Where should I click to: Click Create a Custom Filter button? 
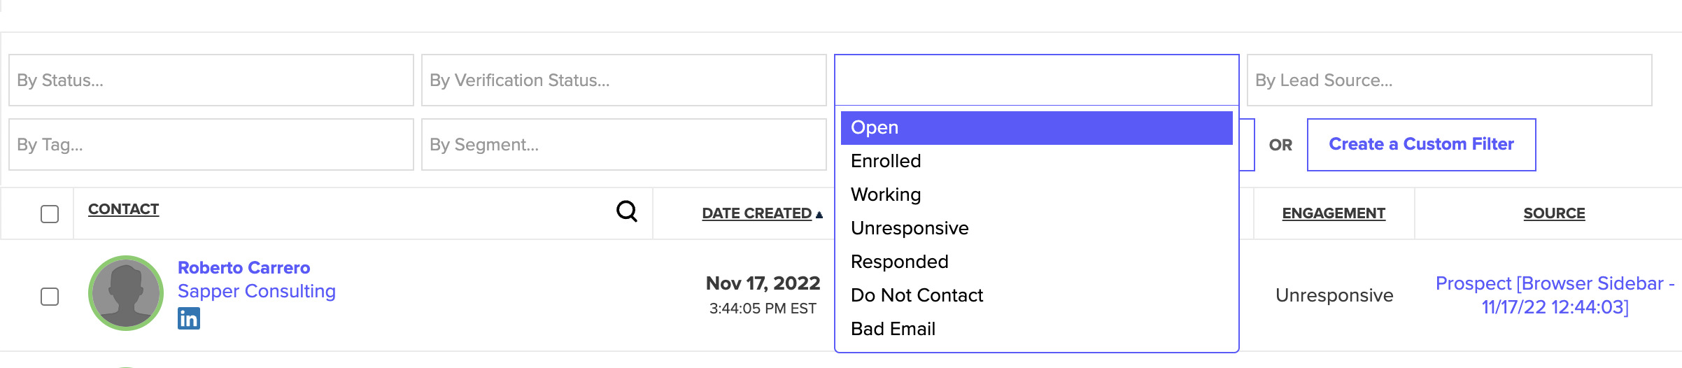(1422, 145)
